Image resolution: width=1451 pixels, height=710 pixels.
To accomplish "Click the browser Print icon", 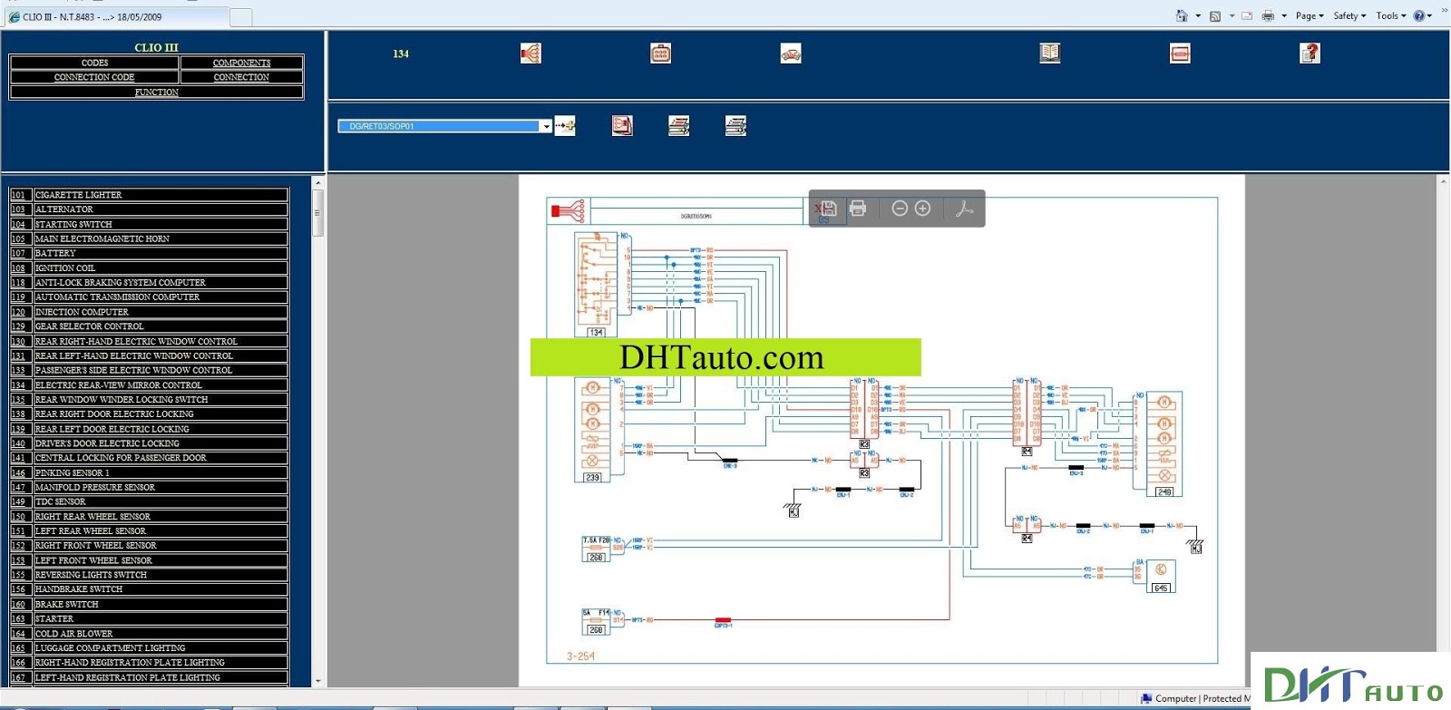I will [1269, 15].
